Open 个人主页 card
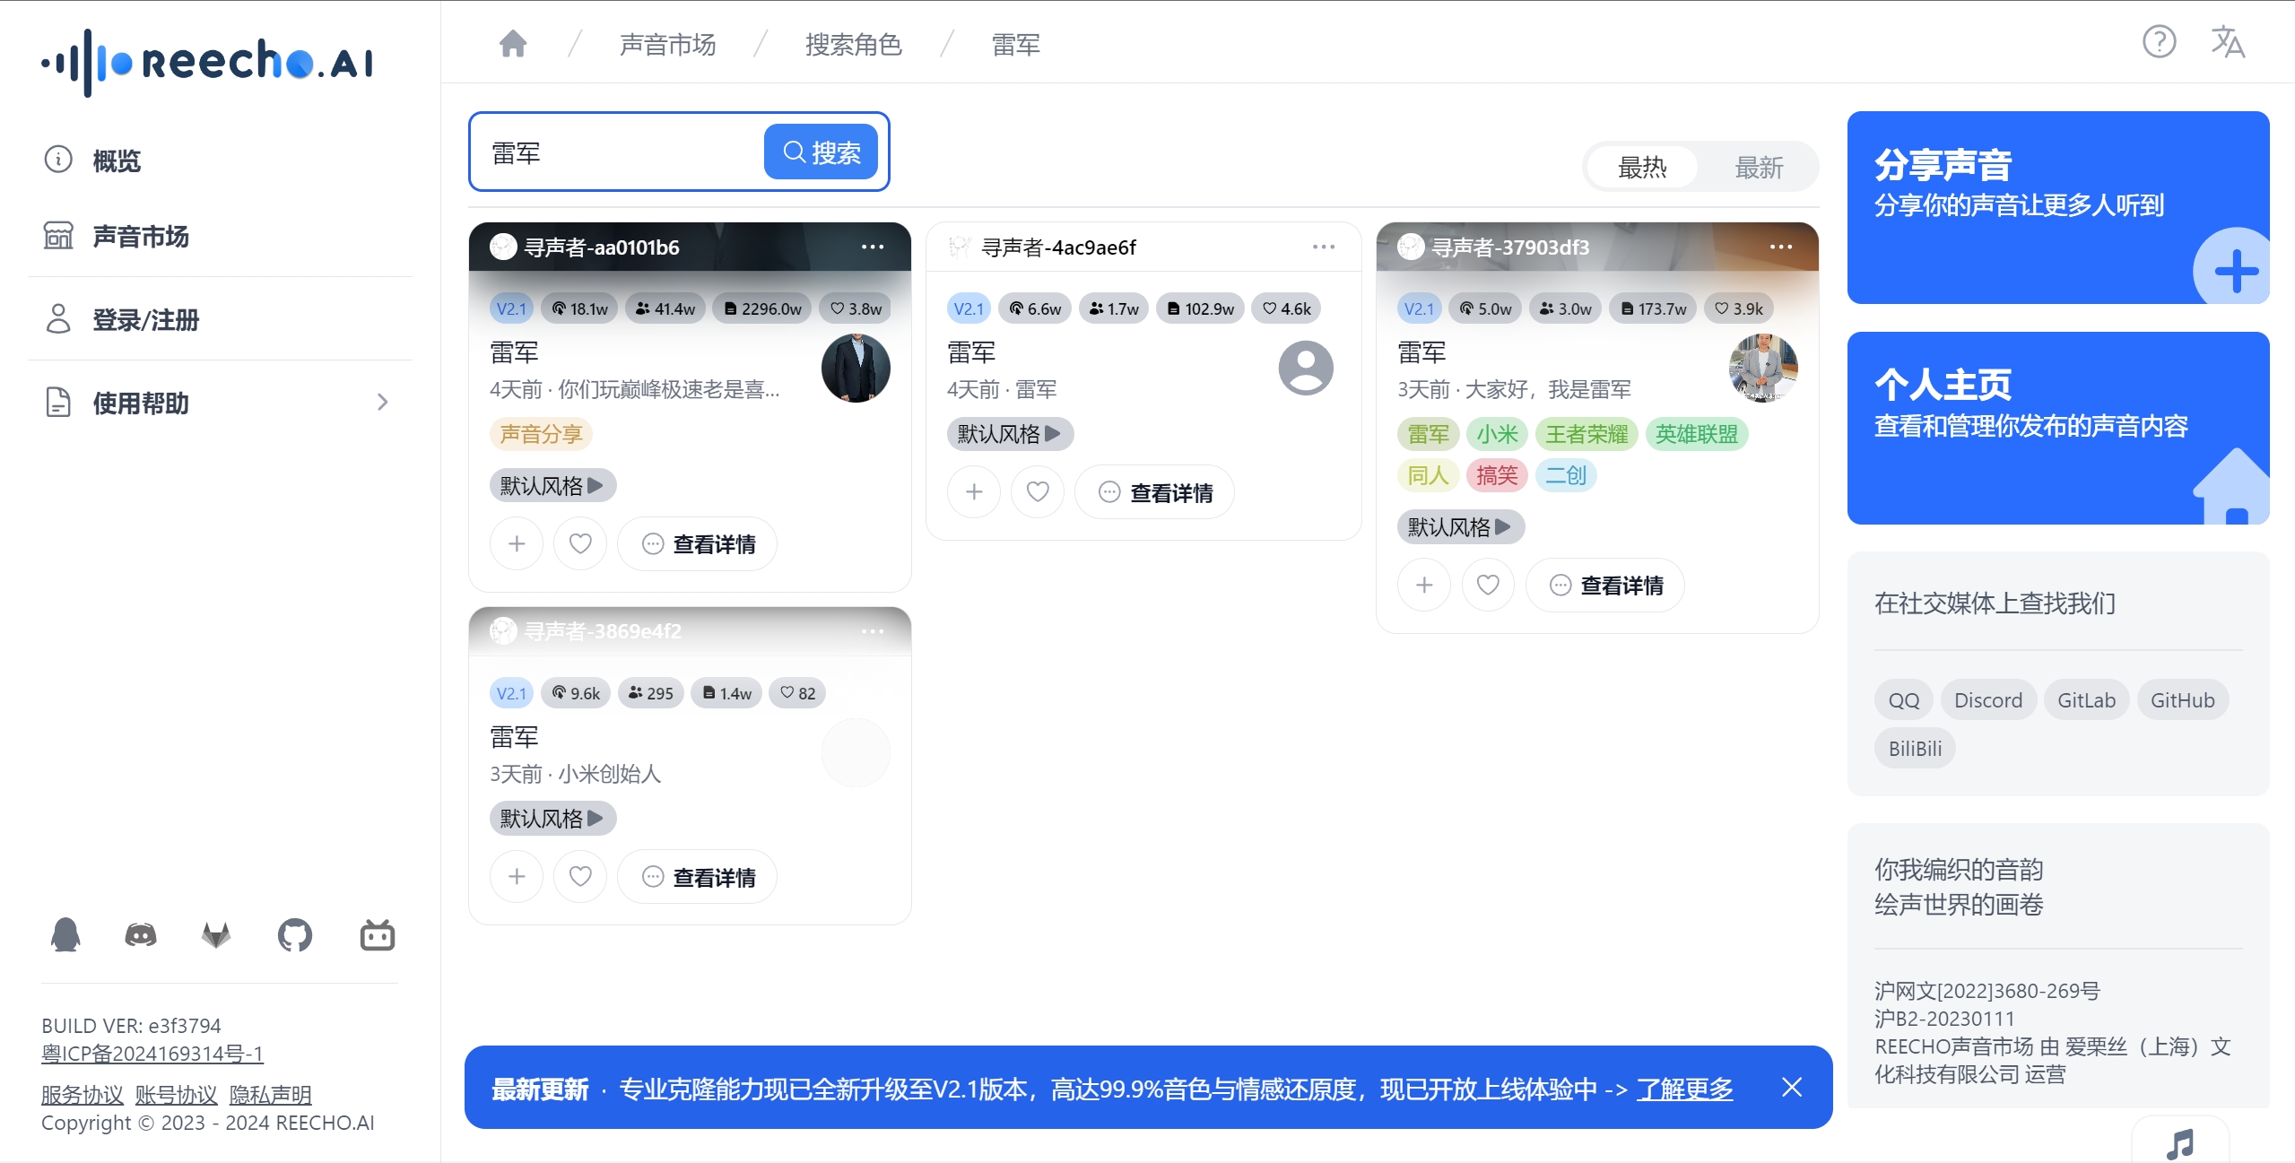Viewport: 2295px width, 1163px height. click(x=2057, y=428)
